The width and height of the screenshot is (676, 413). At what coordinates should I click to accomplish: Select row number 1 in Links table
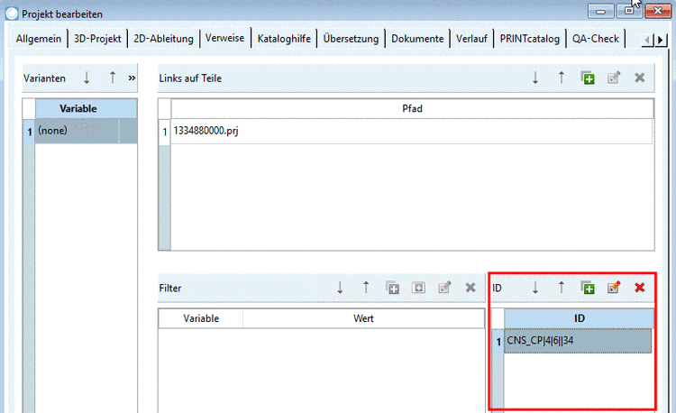tap(165, 132)
